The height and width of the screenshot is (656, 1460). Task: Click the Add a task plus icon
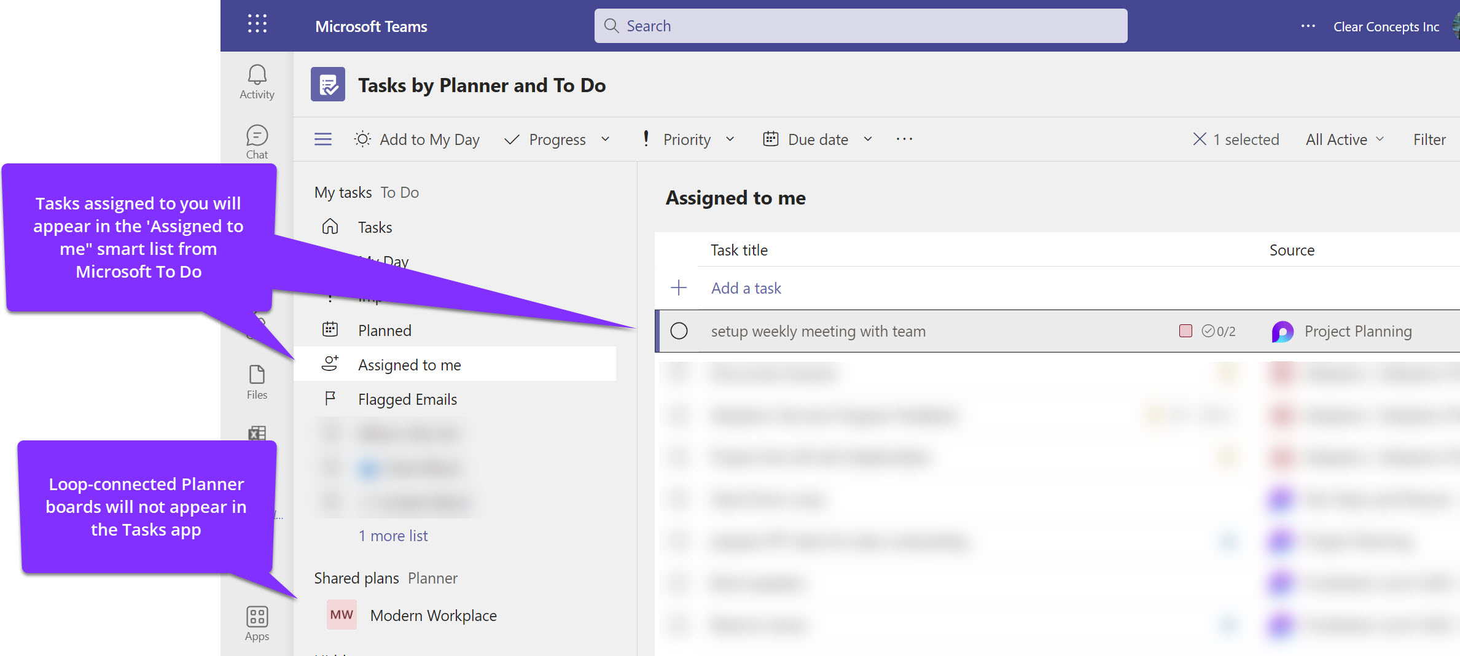(679, 287)
